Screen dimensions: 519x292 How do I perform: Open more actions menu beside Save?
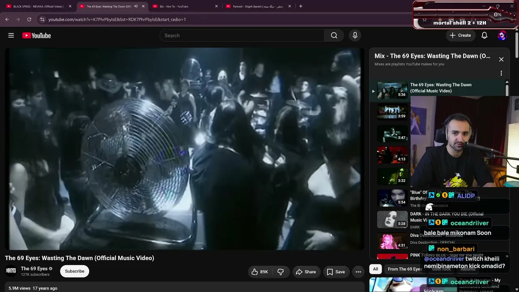358,272
